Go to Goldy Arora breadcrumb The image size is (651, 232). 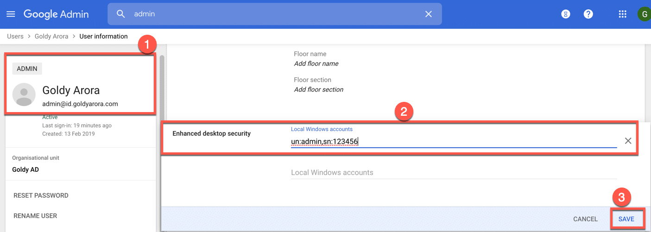click(51, 36)
